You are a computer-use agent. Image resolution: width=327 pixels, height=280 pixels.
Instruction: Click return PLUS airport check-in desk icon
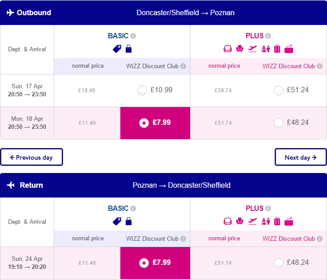265,222
